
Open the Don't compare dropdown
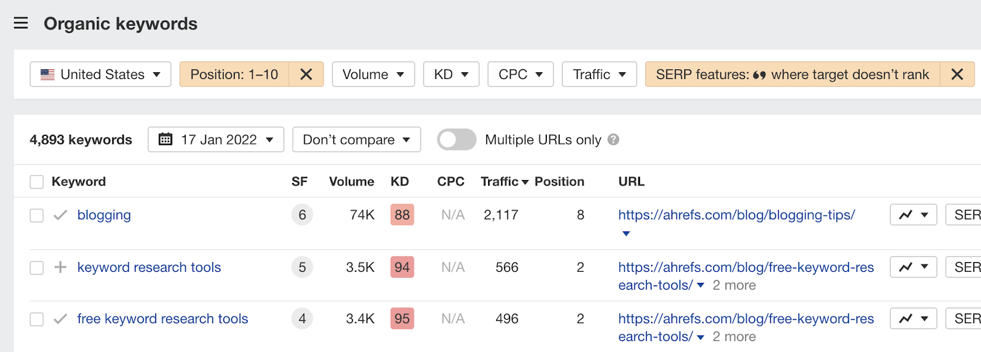(357, 140)
